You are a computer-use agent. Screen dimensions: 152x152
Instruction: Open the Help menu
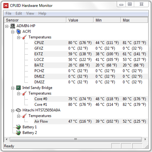pyautogui.click(x=42, y=13)
